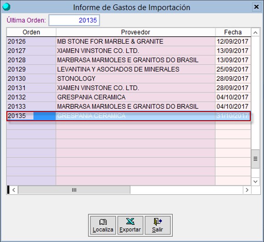The image size is (264, 242).
Task: Click the horizontal scrollbar right arrow
Action: click(x=247, y=190)
